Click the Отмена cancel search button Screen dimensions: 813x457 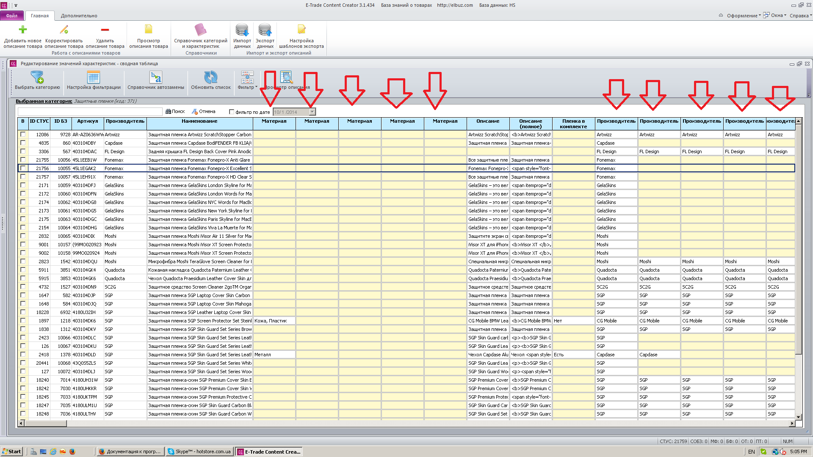[x=204, y=112]
